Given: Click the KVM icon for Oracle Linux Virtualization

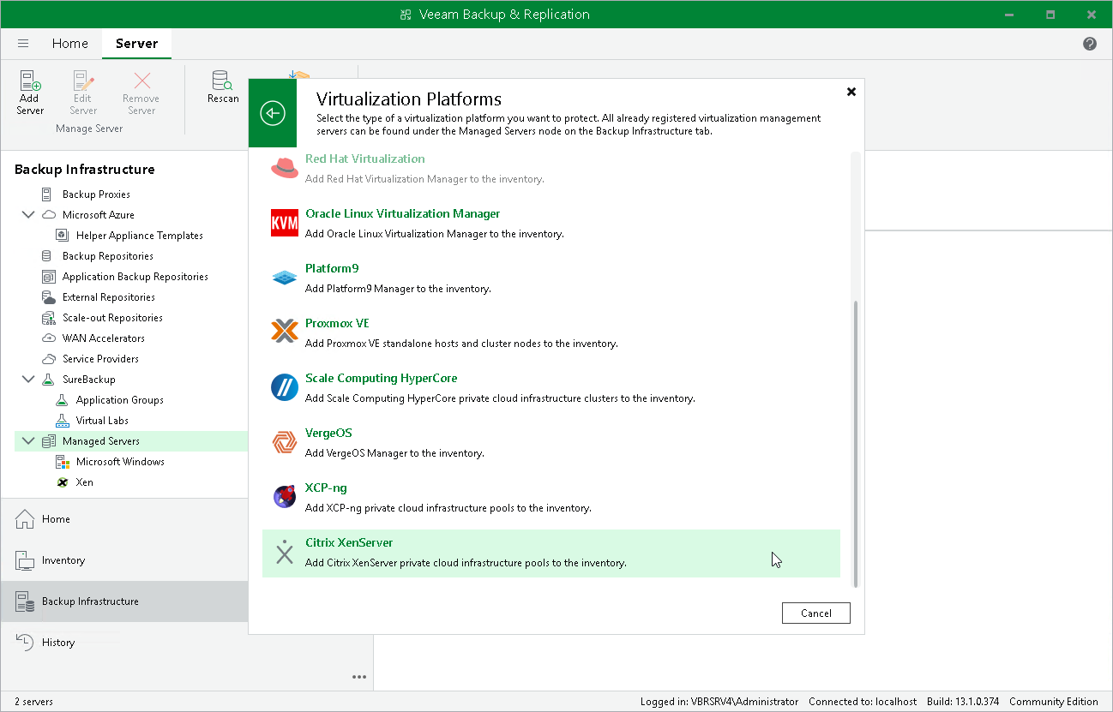Looking at the screenshot, I should pos(285,223).
